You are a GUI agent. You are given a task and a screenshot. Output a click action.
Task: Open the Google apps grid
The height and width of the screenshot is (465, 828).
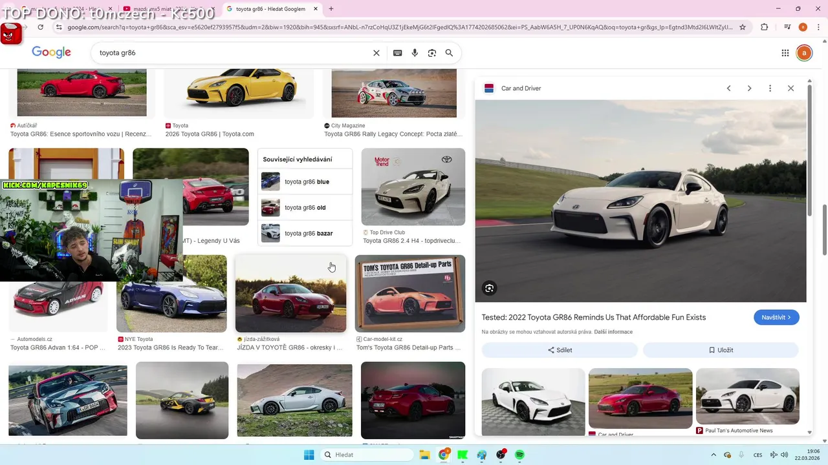tap(785, 53)
